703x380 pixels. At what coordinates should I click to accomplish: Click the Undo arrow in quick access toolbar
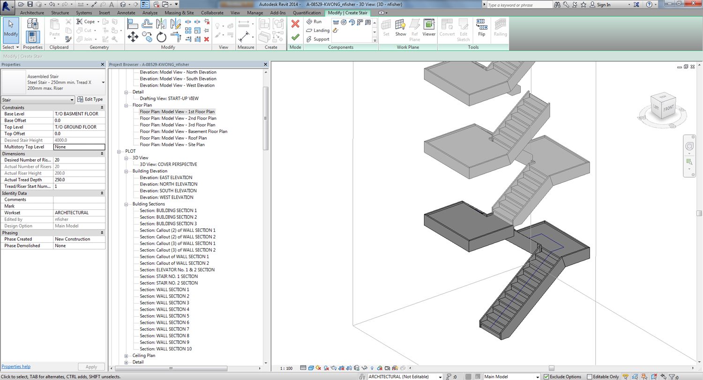click(52, 4)
